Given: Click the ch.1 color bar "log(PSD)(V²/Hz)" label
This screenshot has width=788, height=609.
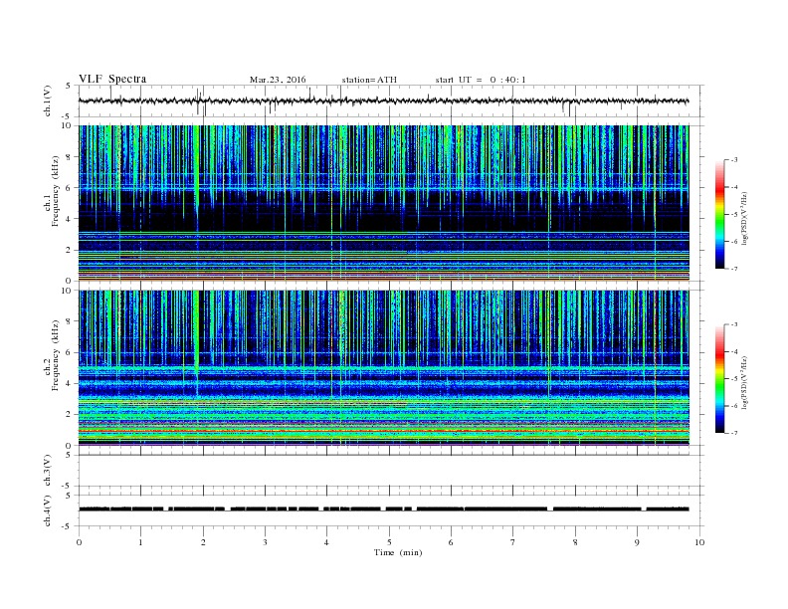Looking at the screenshot, I should pos(745,218).
